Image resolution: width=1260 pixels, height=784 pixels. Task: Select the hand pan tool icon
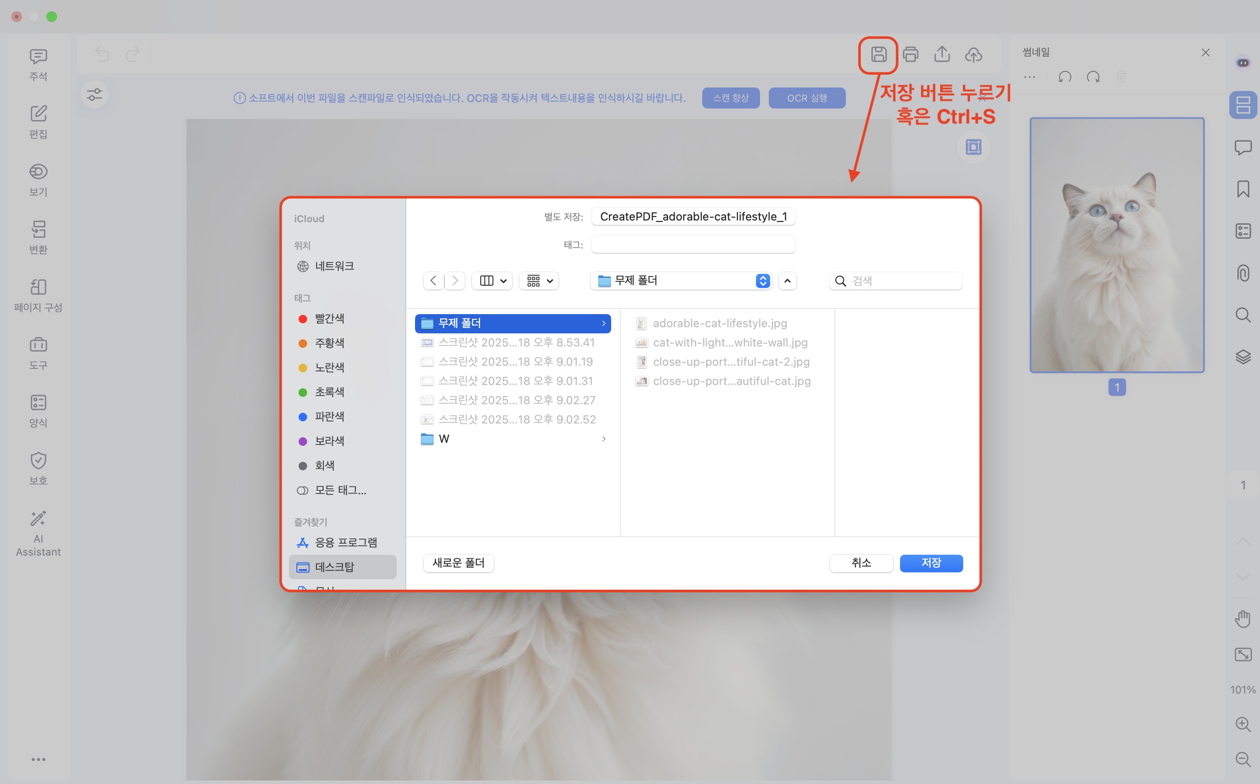click(1243, 619)
